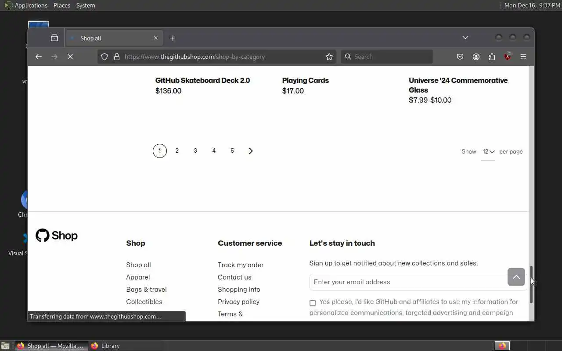
Task: Stop page loading with X button
Action: pos(70,57)
